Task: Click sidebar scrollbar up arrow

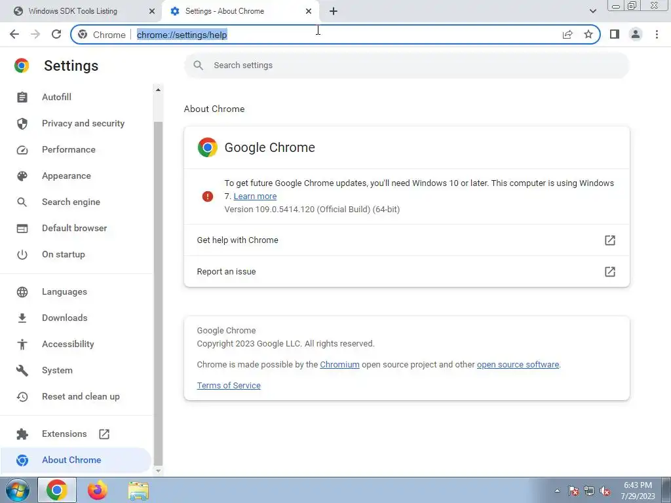Action: pos(158,90)
